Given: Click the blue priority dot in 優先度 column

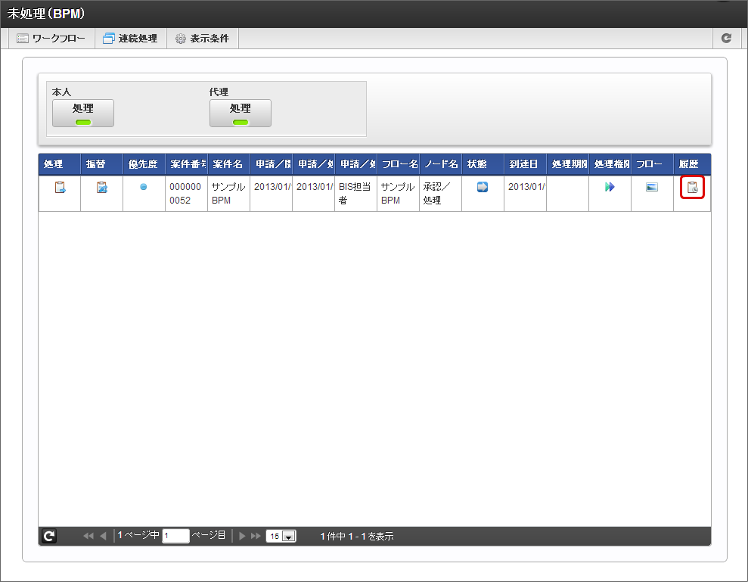Looking at the screenshot, I should click(144, 187).
